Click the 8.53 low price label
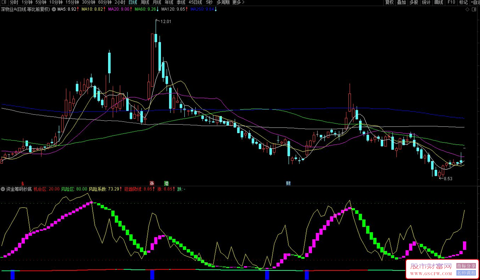Image resolution: width=480 pixels, height=280 pixels. (448, 179)
